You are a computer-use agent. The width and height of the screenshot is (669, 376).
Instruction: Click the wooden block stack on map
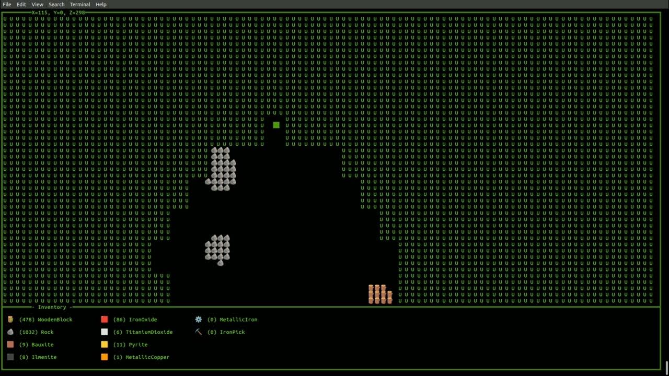click(x=380, y=294)
